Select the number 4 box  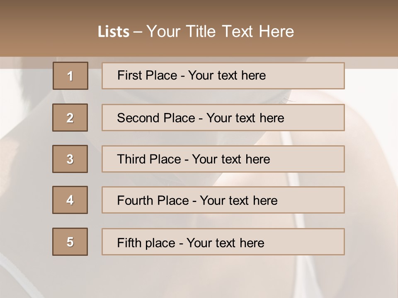(x=70, y=200)
